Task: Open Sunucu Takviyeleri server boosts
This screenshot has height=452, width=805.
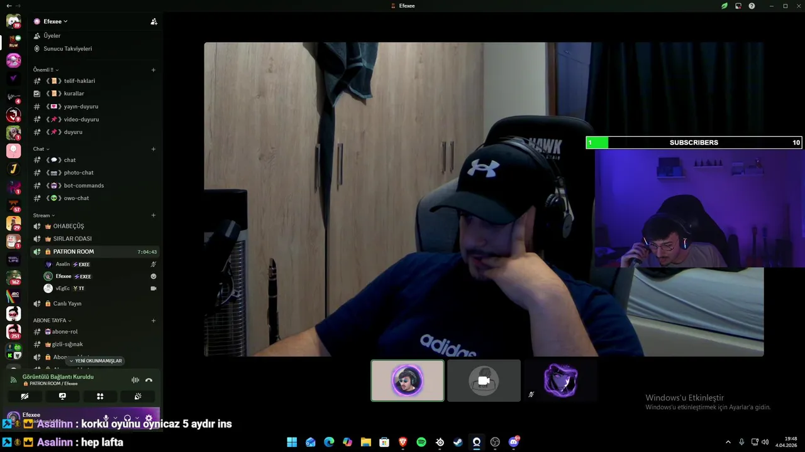Action: click(x=94, y=48)
